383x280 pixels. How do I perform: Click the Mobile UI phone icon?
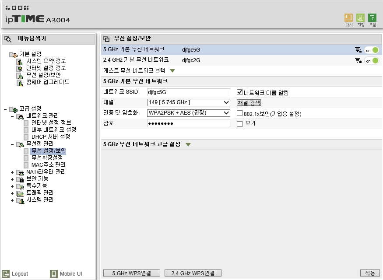tap(54, 273)
